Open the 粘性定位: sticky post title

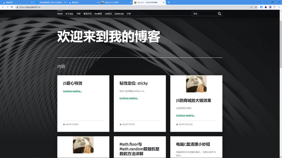click(x=134, y=83)
